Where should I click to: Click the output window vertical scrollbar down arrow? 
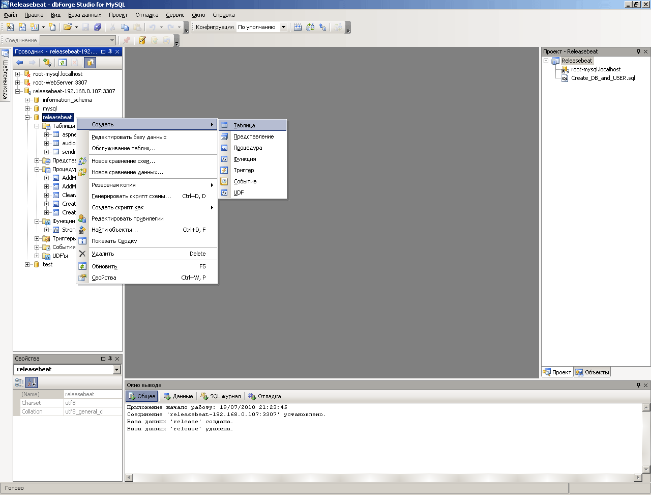[x=646, y=469]
